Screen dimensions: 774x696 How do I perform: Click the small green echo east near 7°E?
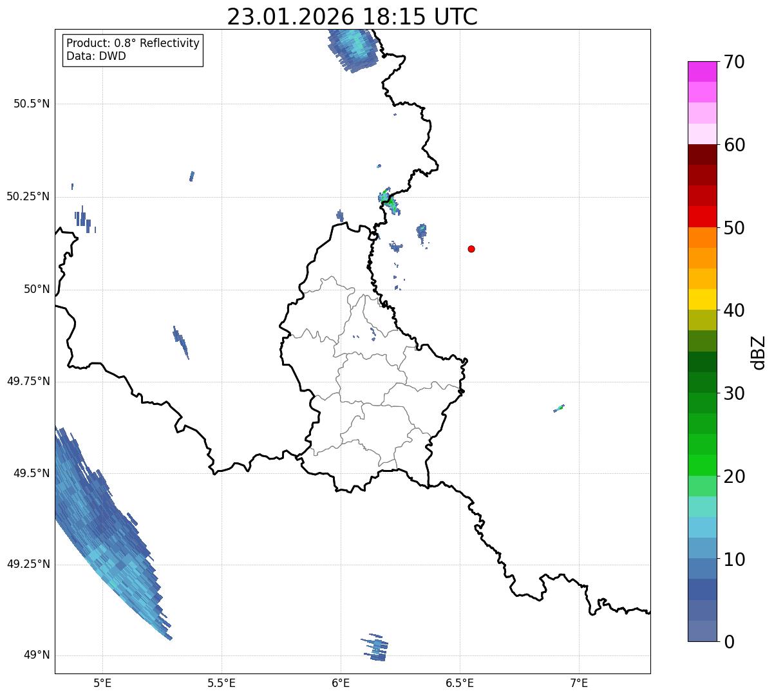click(x=559, y=408)
